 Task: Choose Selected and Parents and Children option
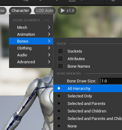pyautogui.click(x=88, y=118)
